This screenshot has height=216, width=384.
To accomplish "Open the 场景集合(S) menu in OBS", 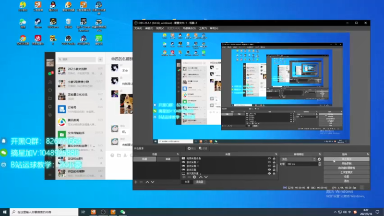I will click(189, 28).
